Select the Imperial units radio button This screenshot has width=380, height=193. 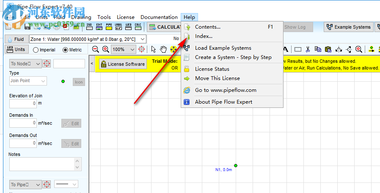(x=36, y=50)
